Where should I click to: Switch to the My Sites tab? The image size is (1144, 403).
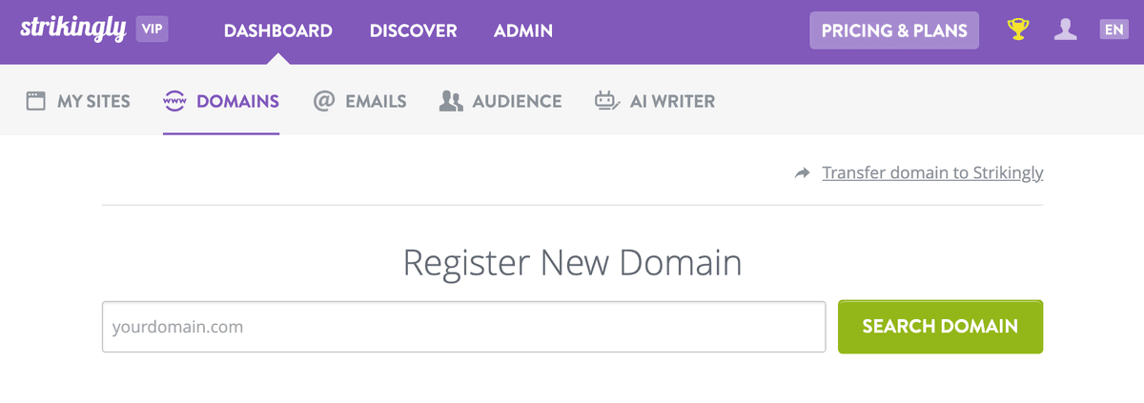[x=93, y=101]
